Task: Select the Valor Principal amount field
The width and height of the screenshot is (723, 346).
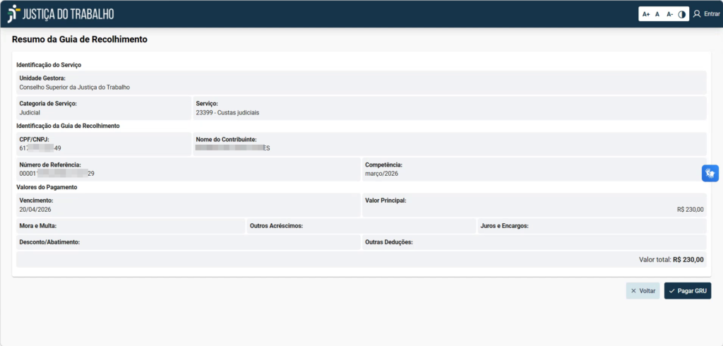Action: 533,205
